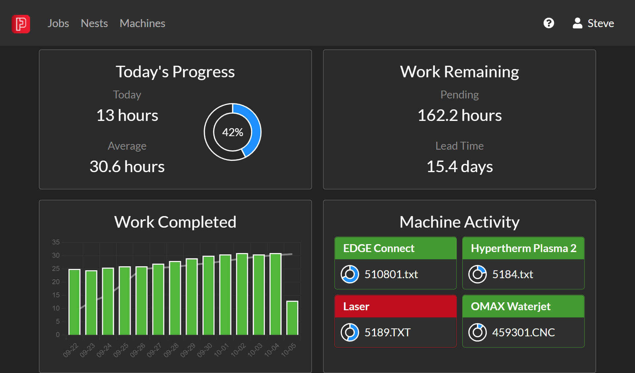
Task: Click the ProNest logo icon
Action: 21,24
